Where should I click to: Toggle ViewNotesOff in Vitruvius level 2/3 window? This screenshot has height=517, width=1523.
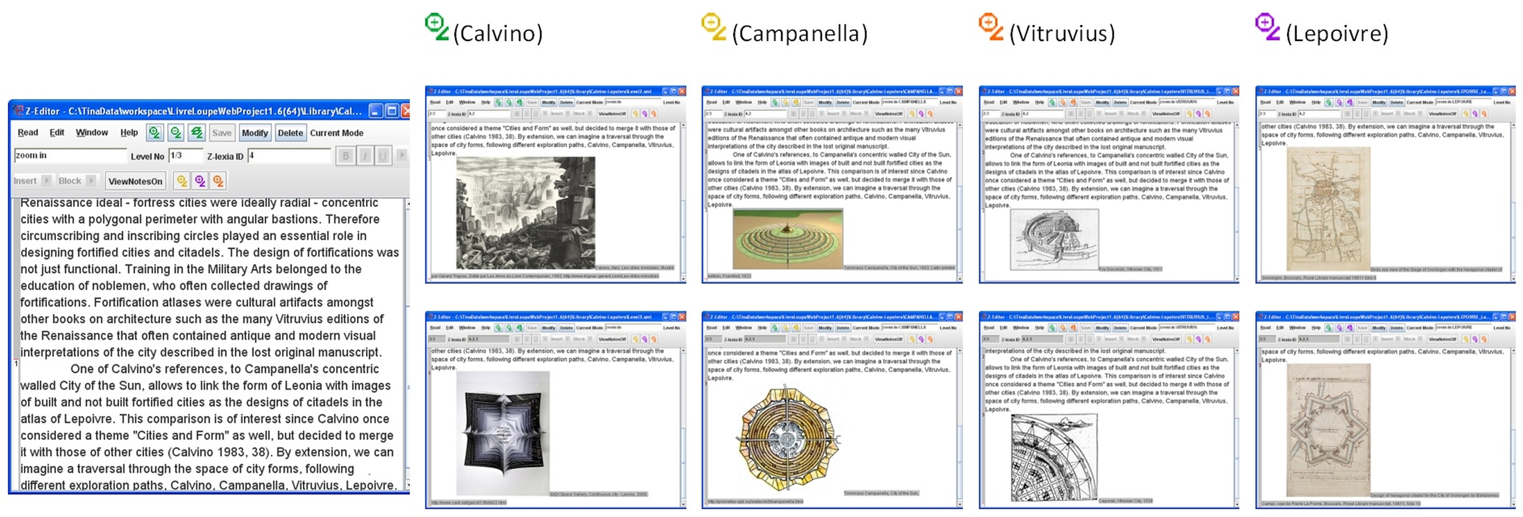pyautogui.click(x=1165, y=113)
